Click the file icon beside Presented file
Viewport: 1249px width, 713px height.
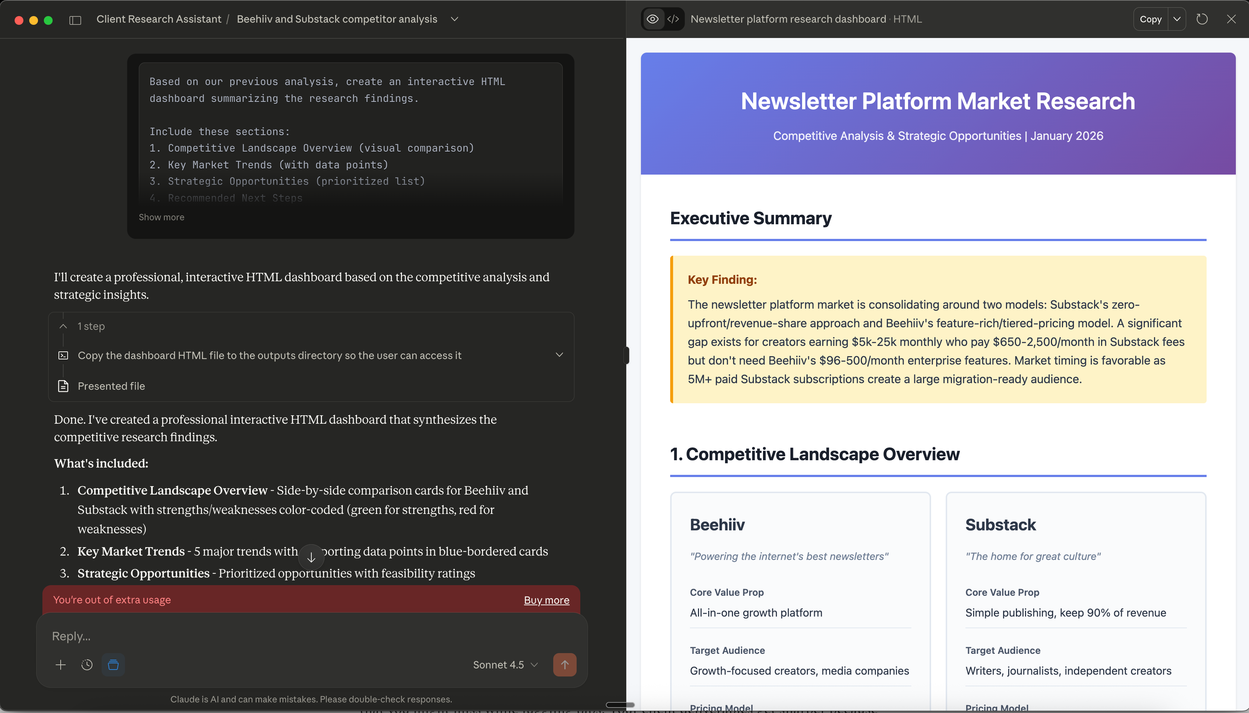[x=64, y=386]
